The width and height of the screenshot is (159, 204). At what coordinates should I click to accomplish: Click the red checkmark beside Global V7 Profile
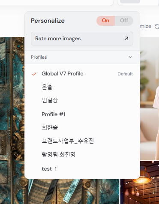34,74
